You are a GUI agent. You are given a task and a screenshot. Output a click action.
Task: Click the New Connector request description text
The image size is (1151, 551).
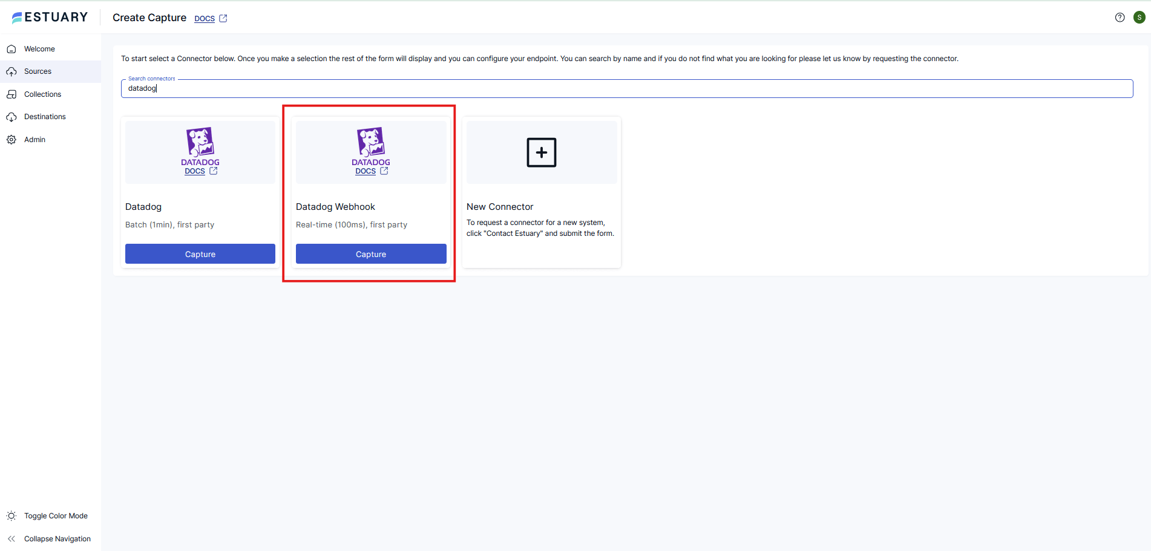click(x=540, y=228)
